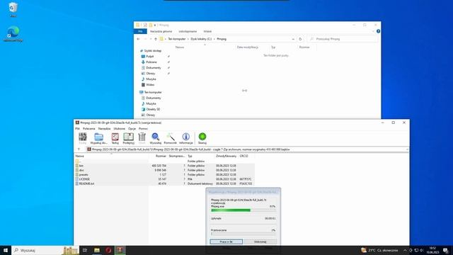Open Explorer help question mark icon
This screenshot has height=255, width=453.
point(378,31)
